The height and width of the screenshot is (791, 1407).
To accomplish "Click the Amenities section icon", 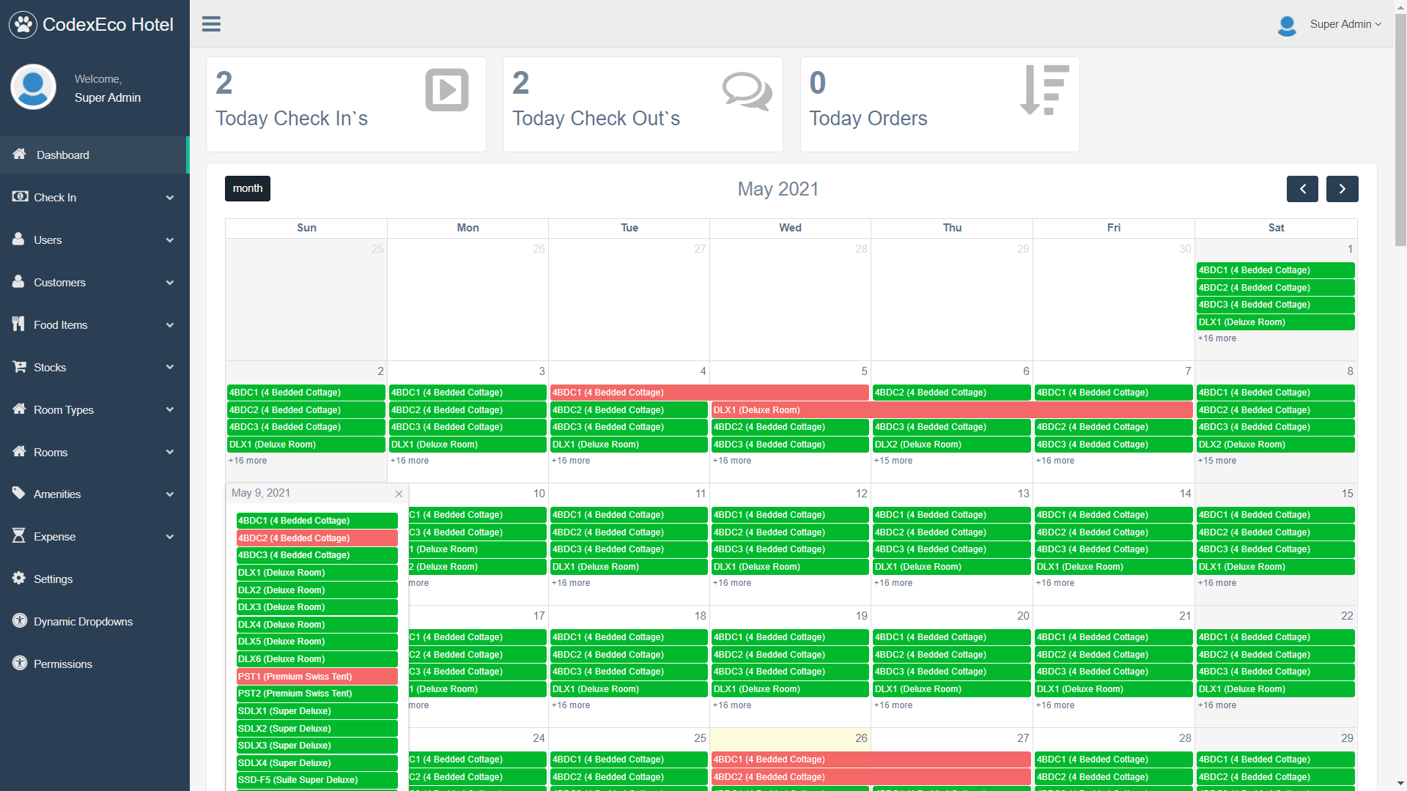I will pos(19,494).
